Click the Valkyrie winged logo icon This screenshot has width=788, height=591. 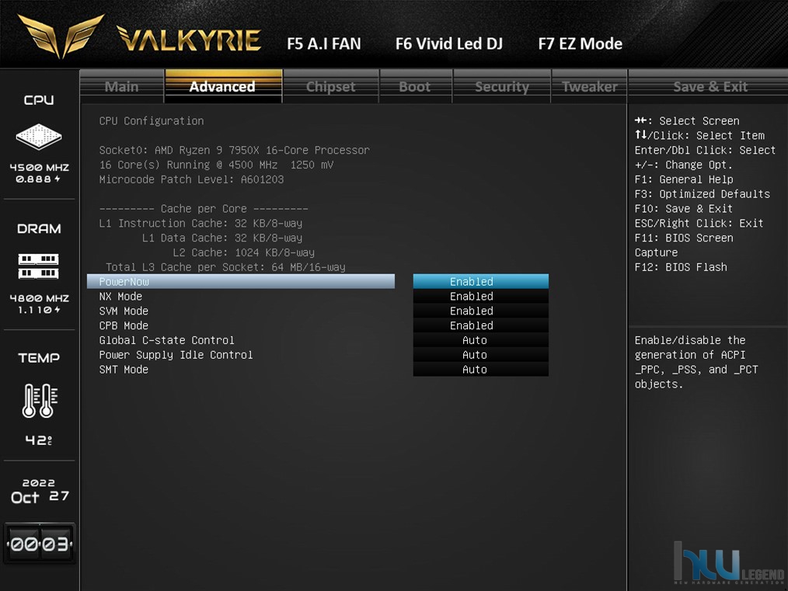coord(61,36)
